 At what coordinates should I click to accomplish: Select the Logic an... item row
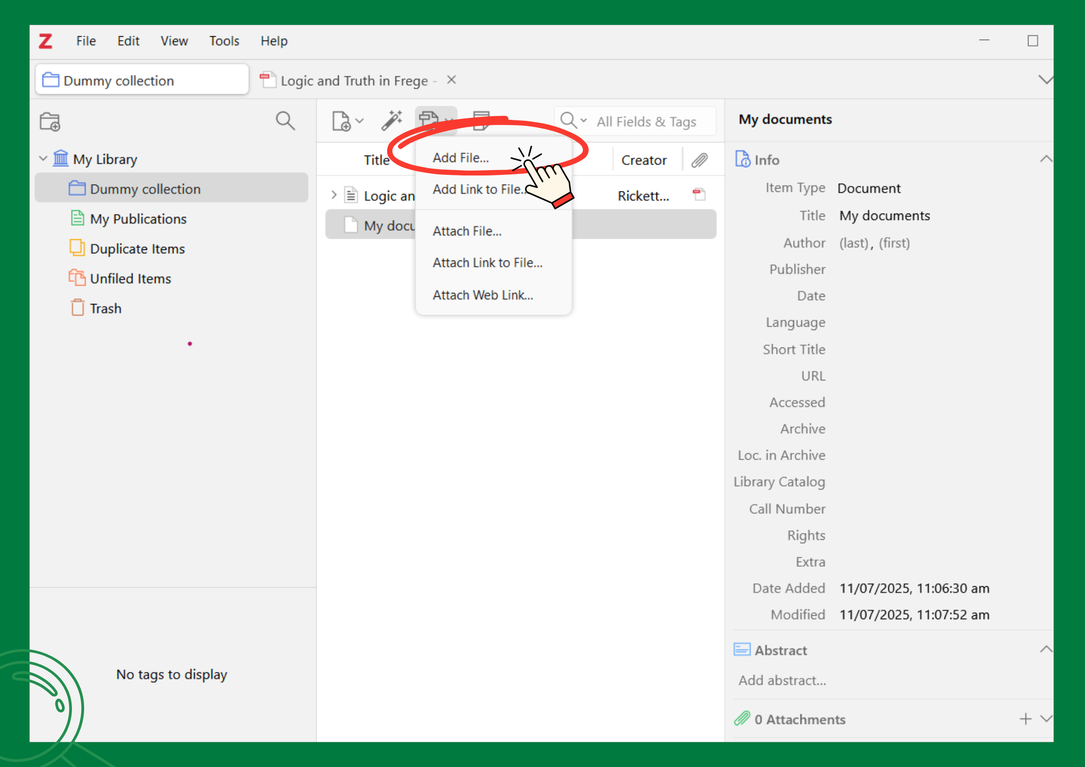click(521, 195)
